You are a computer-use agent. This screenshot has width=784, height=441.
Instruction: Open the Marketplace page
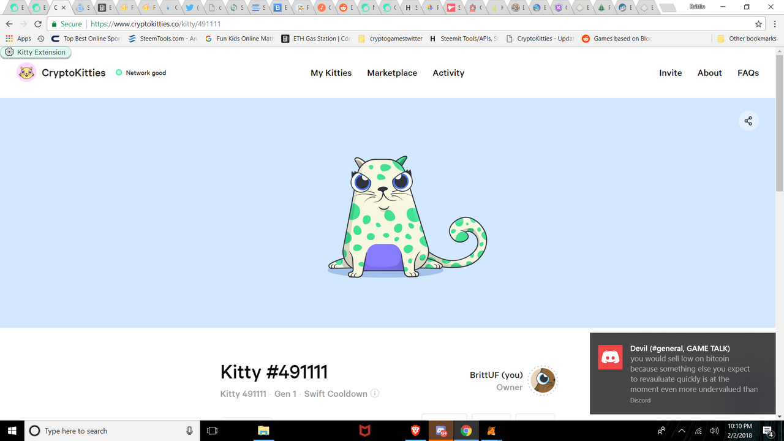click(392, 73)
